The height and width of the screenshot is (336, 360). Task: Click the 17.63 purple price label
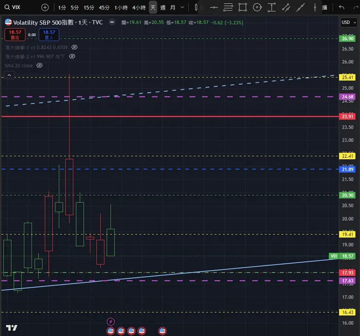347,280
